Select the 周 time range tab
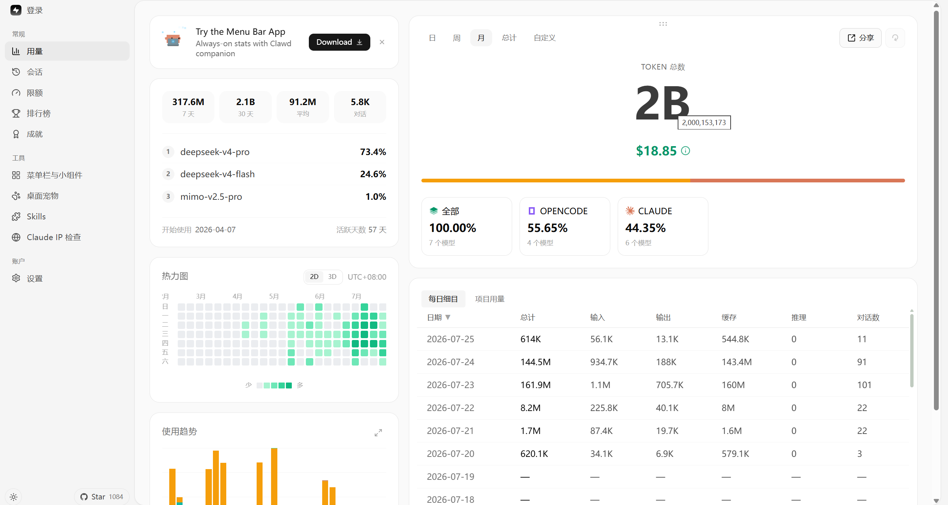The height and width of the screenshot is (505, 948). coord(457,38)
